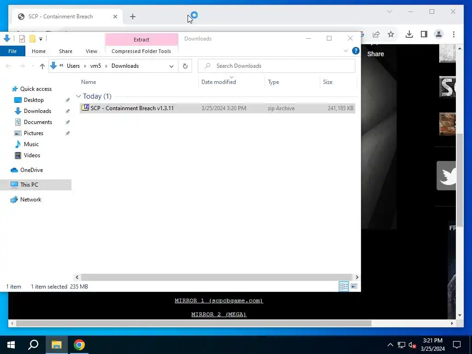The height and width of the screenshot is (354, 472).
Task: Collapse the Today group
Action: [x=78, y=96]
